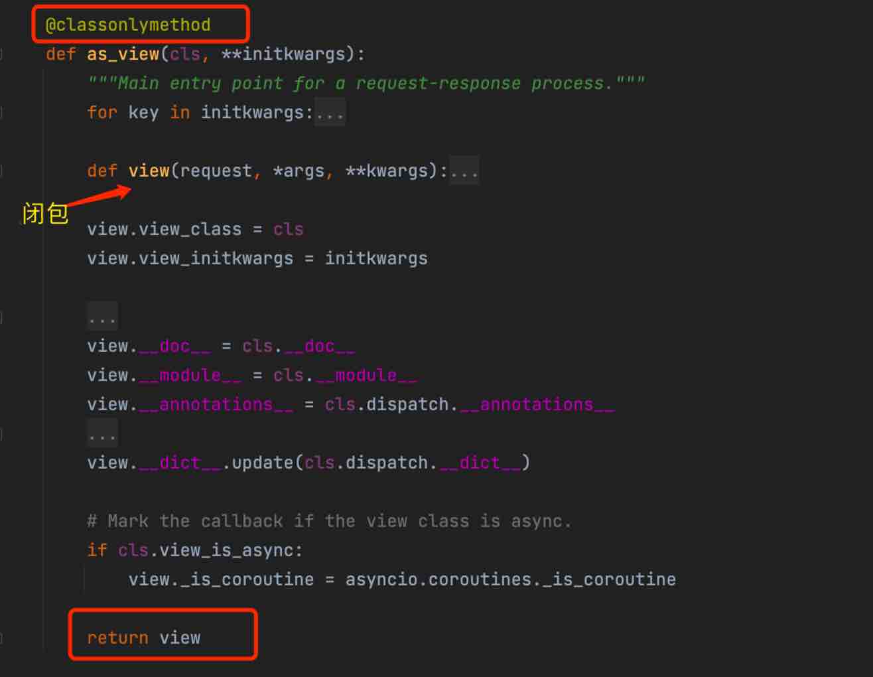873x677 pixels.
Task: Click 'view._is_coroutine' assignment target
Action: pos(222,580)
